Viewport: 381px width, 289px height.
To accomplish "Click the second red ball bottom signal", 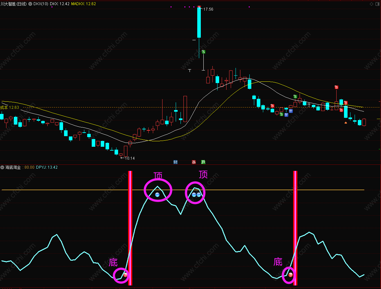I will click(291, 275).
